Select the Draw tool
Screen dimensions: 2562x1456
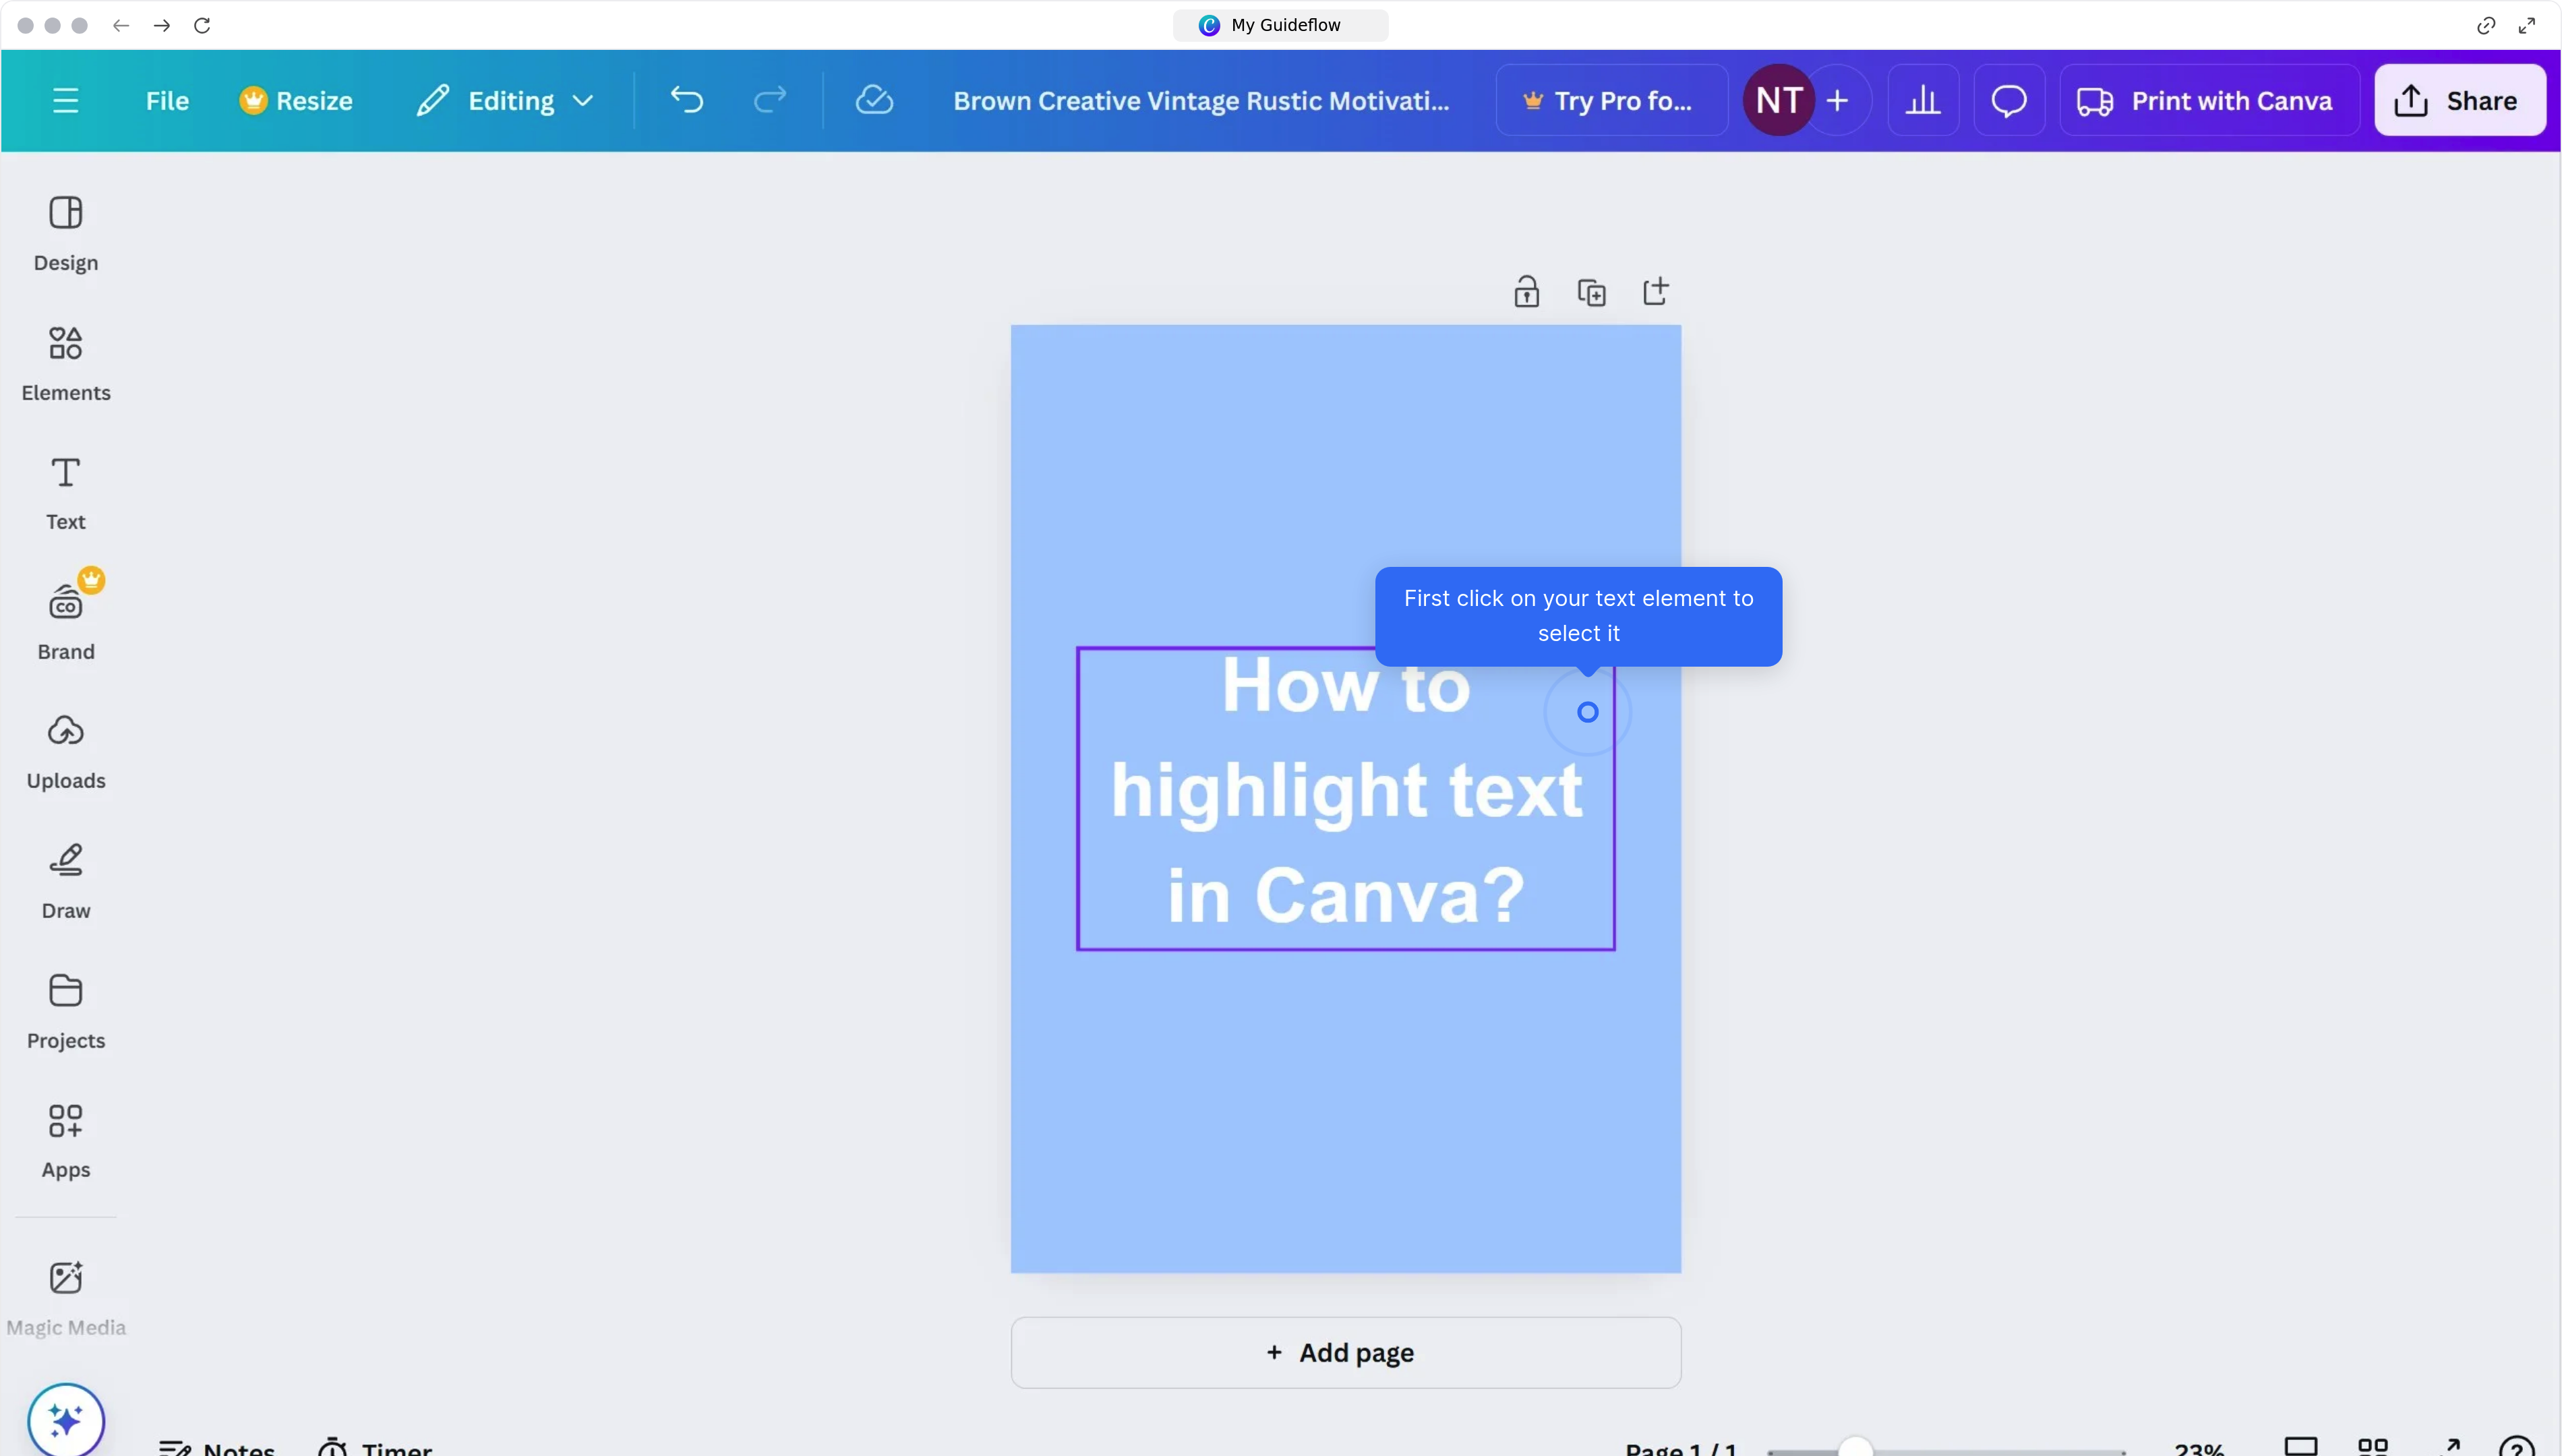pos(65,880)
